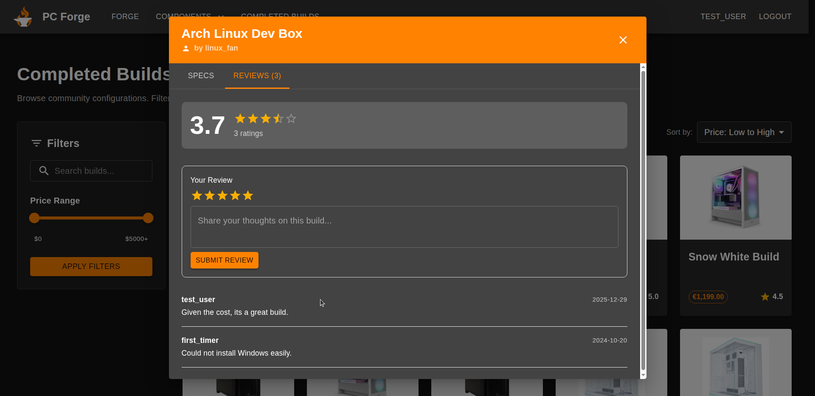The width and height of the screenshot is (815, 396).
Task: Select the Reviews (3) tab
Action: click(x=257, y=76)
